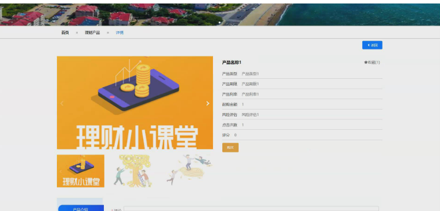Go to 首页 in breadcrumb
This screenshot has width=440, height=211.
[x=65, y=33]
